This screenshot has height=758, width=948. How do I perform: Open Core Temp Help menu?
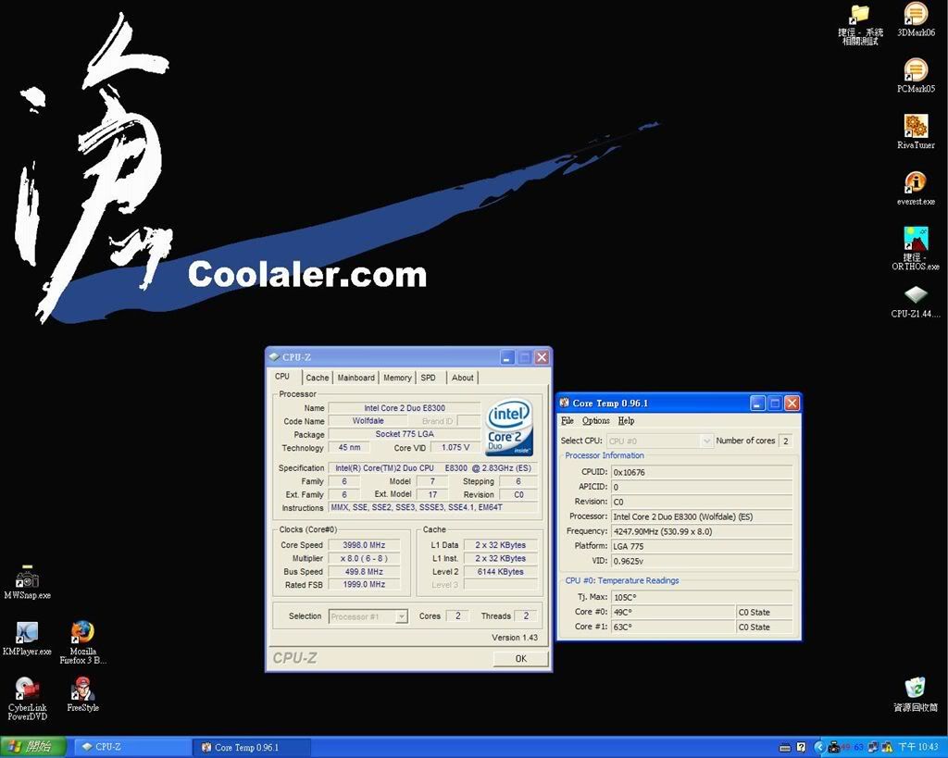coord(626,421)
